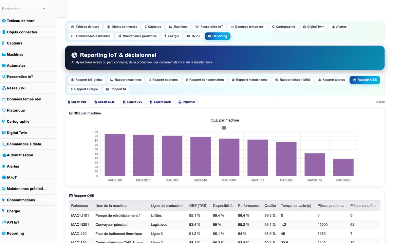This screenshot has width=393, height=243.
Task: Open the Données temps réel top tab
Action: pos(247,27)
